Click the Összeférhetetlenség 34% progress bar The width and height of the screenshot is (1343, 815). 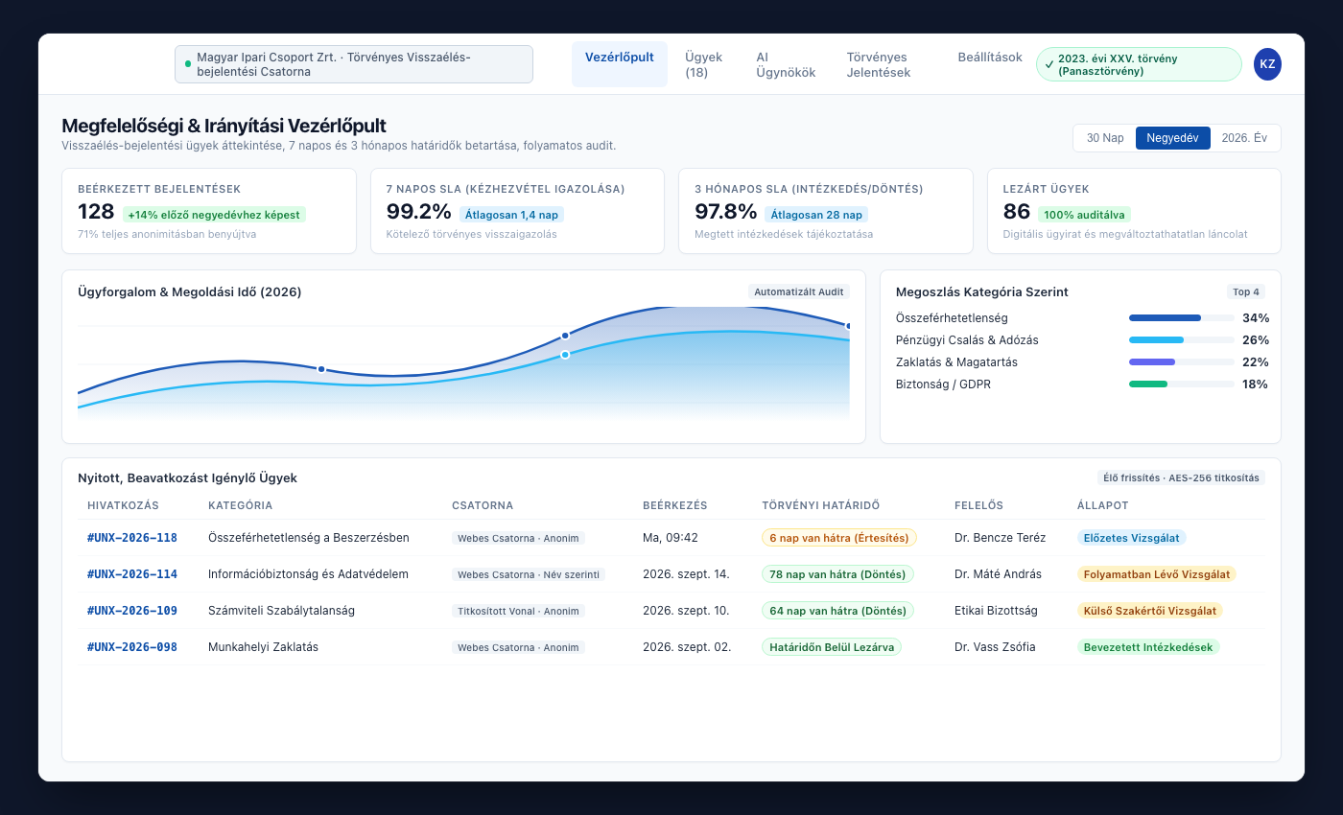click(1182, 318)
